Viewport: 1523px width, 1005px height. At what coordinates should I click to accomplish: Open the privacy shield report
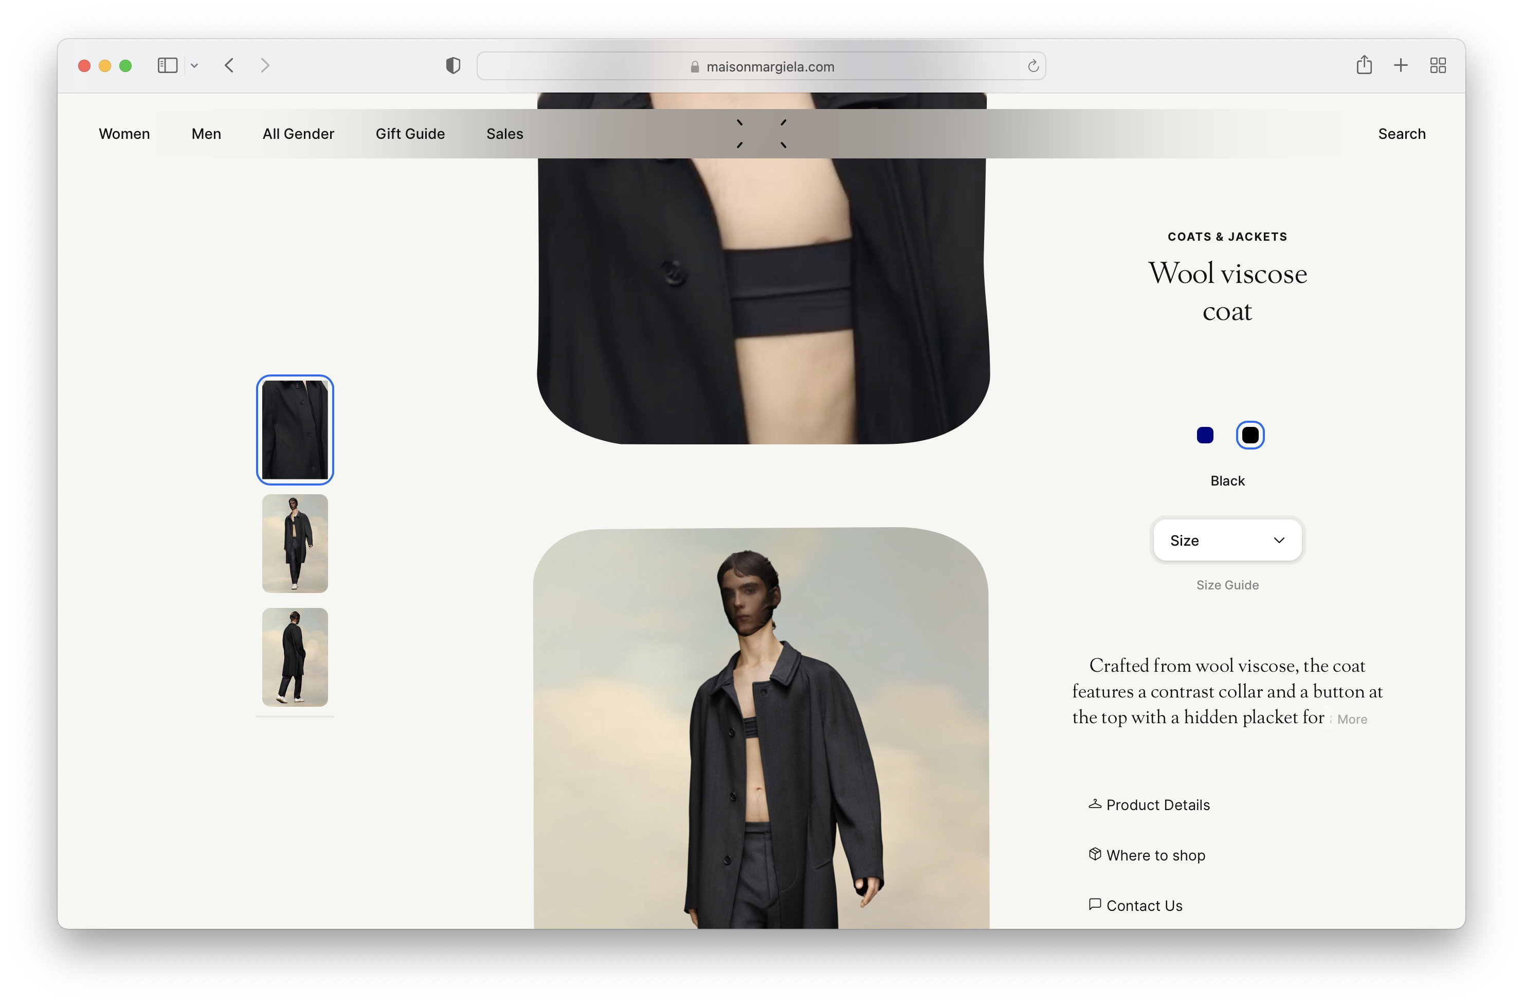point(453,65)
